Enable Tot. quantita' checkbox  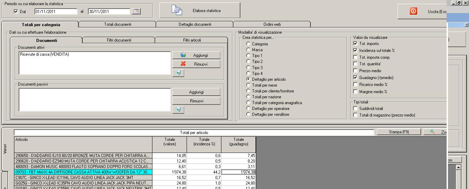[x=356, y=64]
